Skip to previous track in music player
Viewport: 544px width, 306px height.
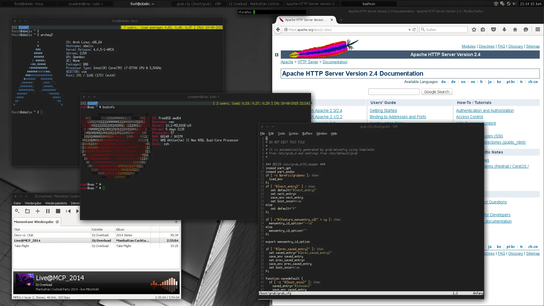68,211
